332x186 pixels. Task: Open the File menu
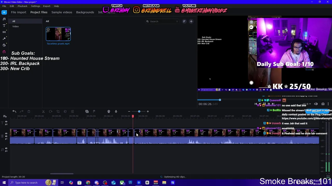[x=4, y=6]
